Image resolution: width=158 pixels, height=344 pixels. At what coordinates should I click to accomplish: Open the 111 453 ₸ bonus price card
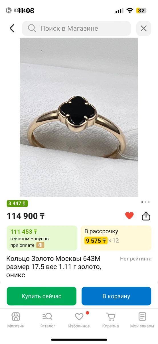pos(42,238)
